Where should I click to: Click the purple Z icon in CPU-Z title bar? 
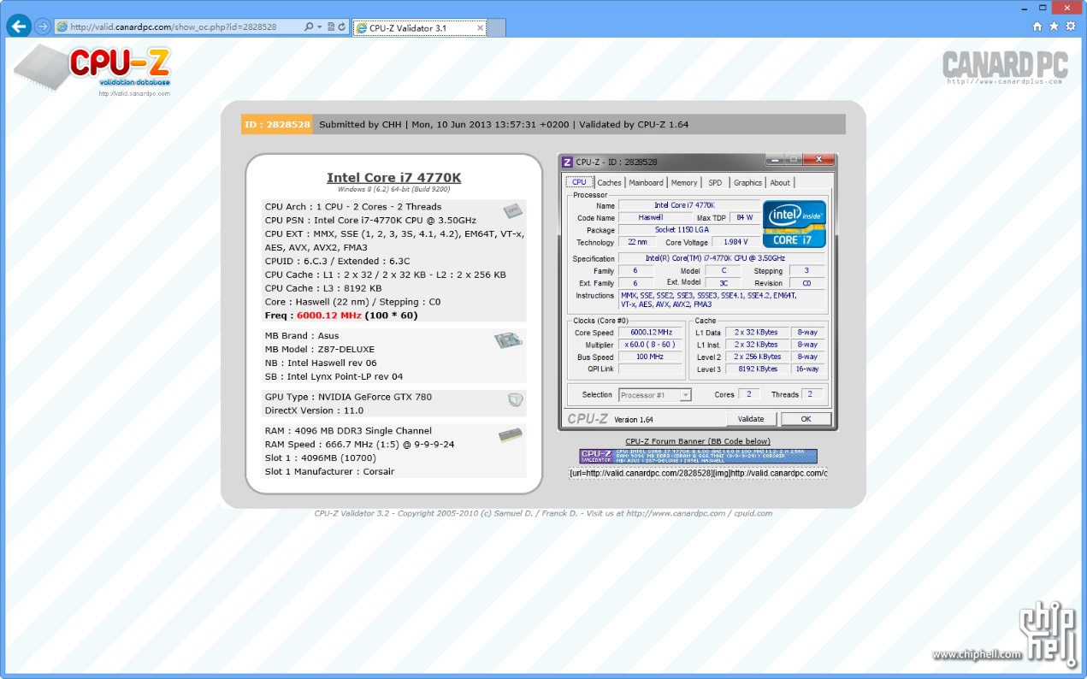coord(567,162)
